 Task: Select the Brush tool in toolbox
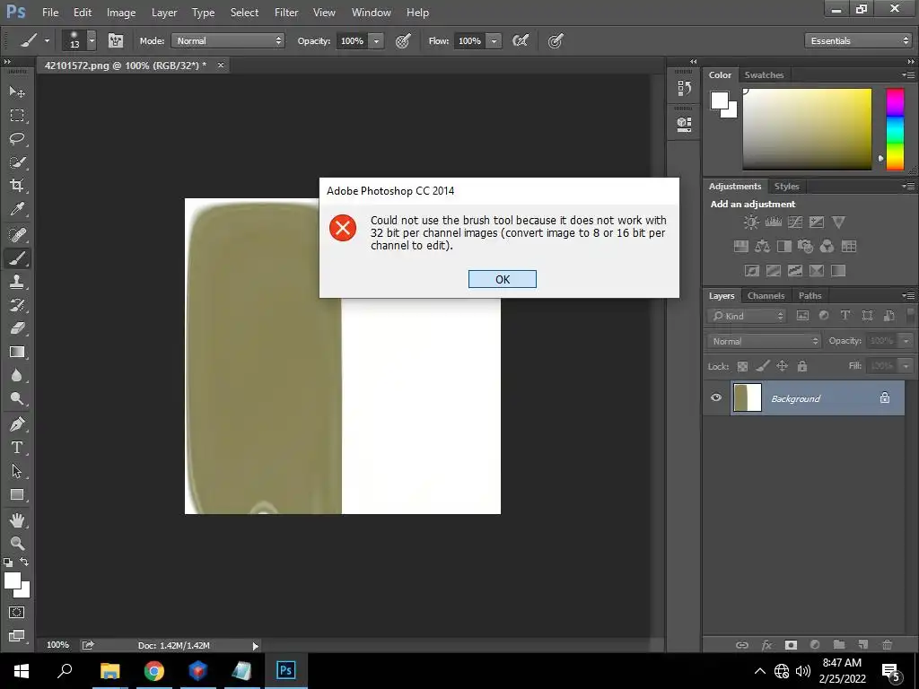(x=17, y=258)
